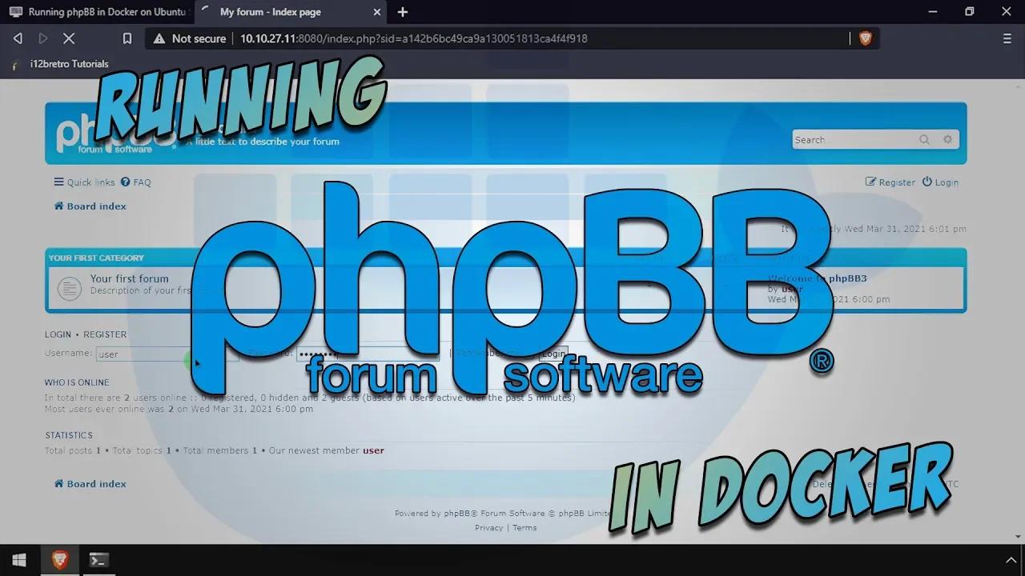Click the search magnifying glass icon
Viewport: 1025px width, 576px height.
[924, 139]
